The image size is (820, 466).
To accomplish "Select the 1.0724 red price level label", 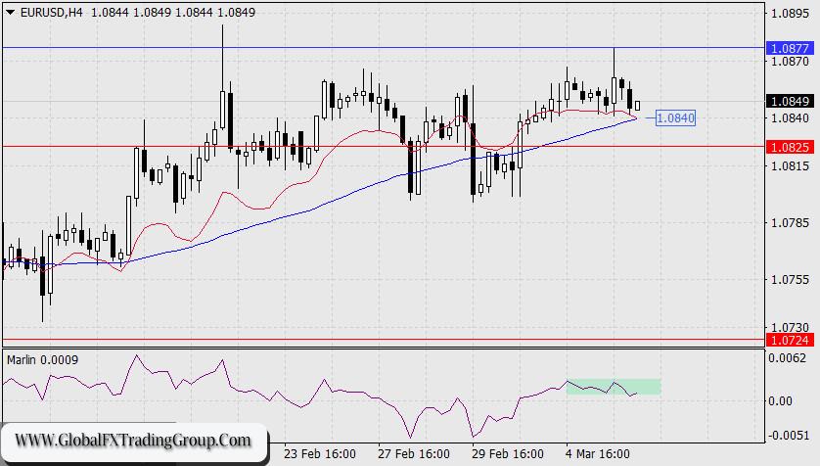I will click(x=790, y=340).
